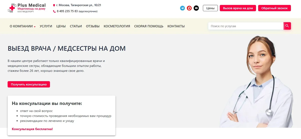
Task: Select the ОТЗЫВЫ menu item
Action: 93,26
